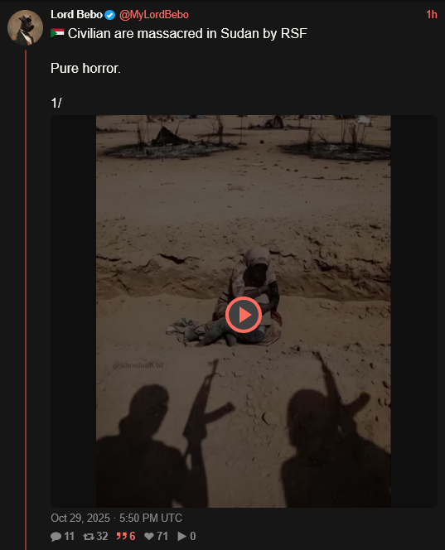Open the 1h relative timestamp link
Image resolution: width=445 pixels, height=550 pixels.
431,15
